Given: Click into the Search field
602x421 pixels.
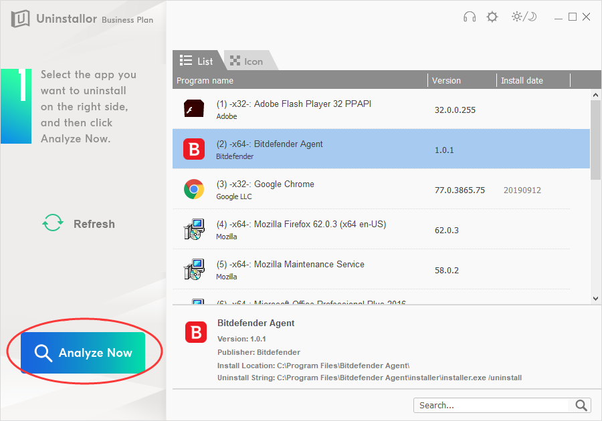Looking at the screenshot, I should coord(492,405).
